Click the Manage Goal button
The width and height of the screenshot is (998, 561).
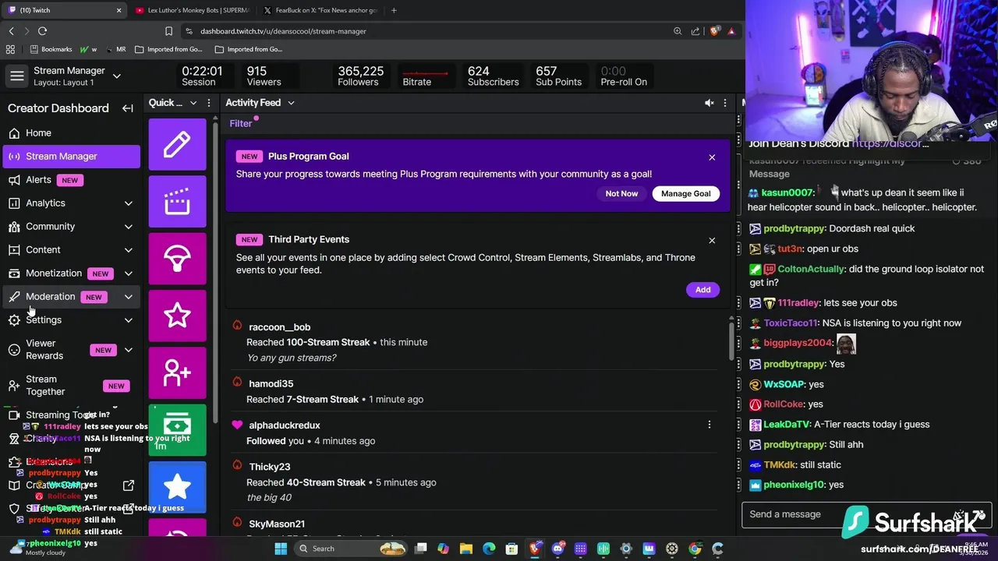pos(685,193)
